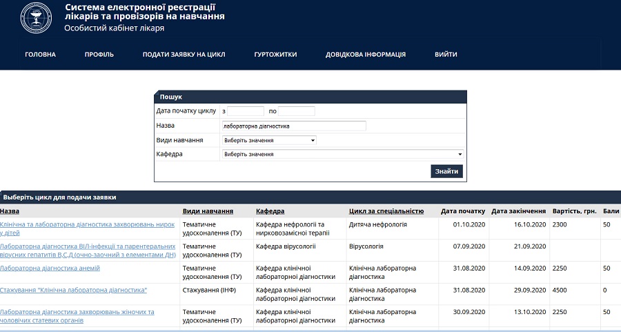Click the end date 13.10.2020

click(530, 312)
